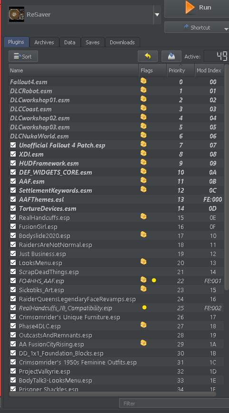
Task: Click the yellow dot flag for RealHandcuffs_JB_Compatibility.esp
Action: (x=144, y=307)
